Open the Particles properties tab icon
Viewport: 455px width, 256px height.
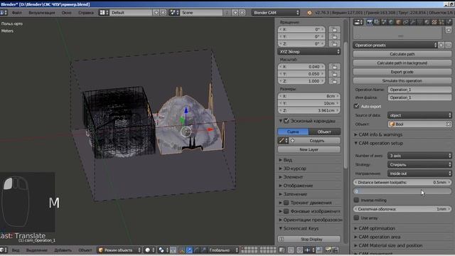(441, 22)
